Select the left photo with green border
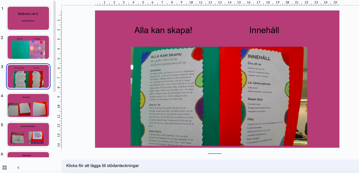The image size is (359, 173). [175, 96]
